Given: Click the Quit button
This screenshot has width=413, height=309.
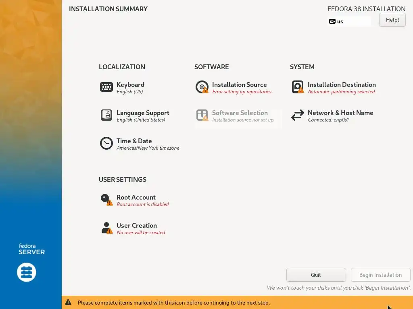Looking at the screenshot, I should click(x=316, y=275).
